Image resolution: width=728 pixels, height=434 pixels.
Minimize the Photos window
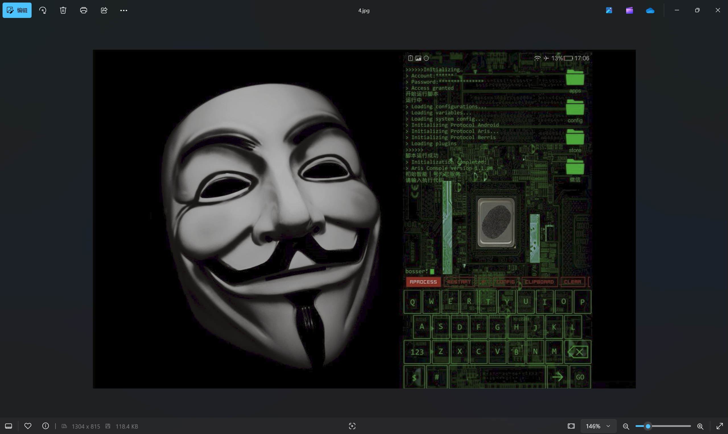(x=677, y=10)
